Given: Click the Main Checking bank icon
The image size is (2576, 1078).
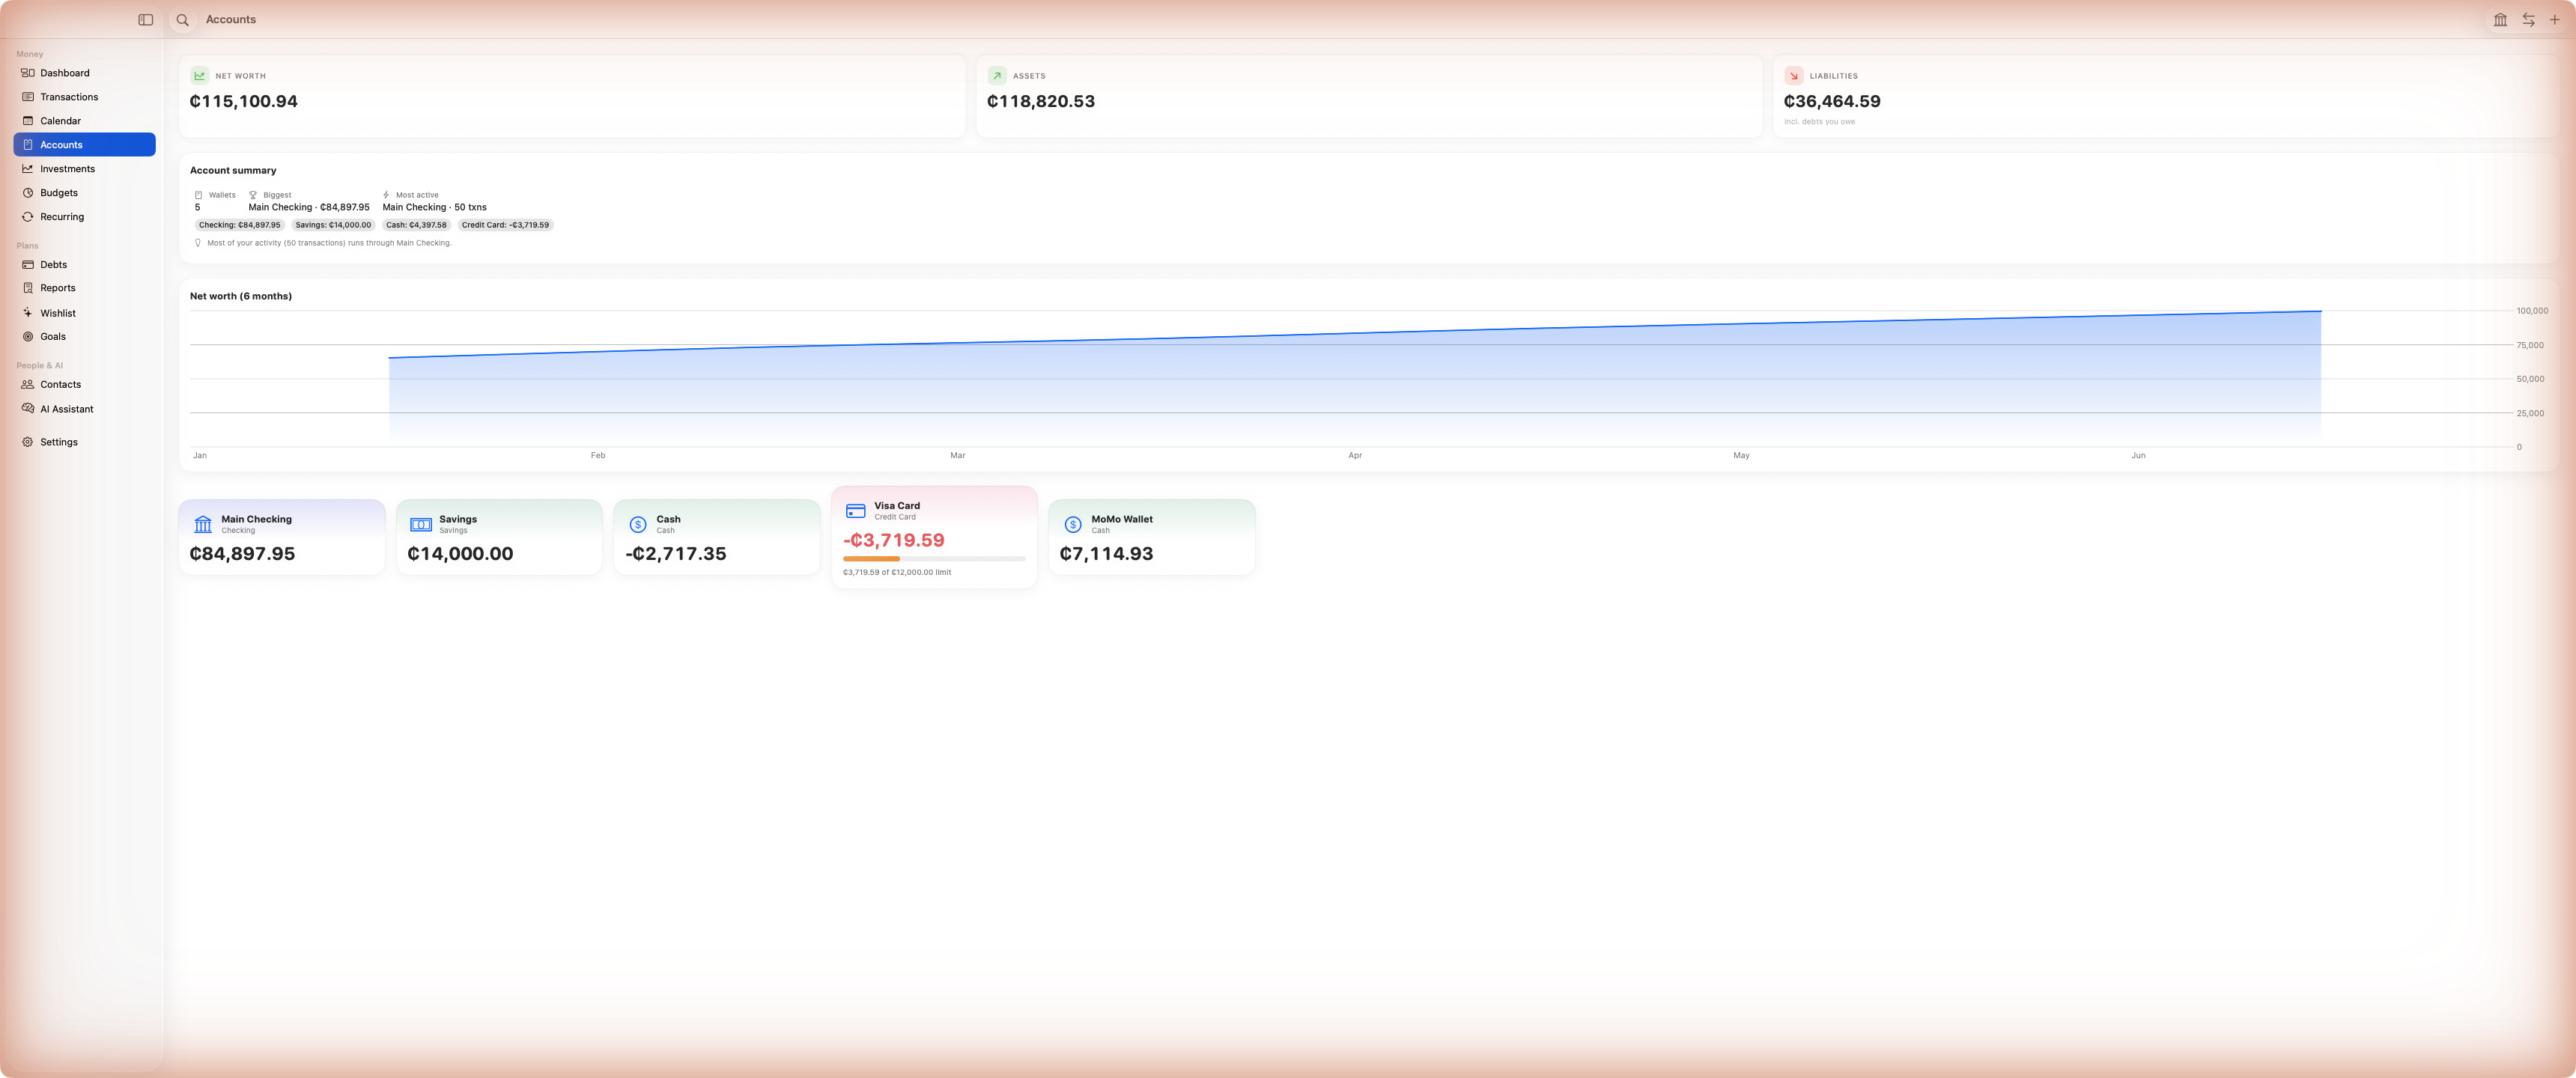Looking at the screenshot, I should tap(203, 524).
